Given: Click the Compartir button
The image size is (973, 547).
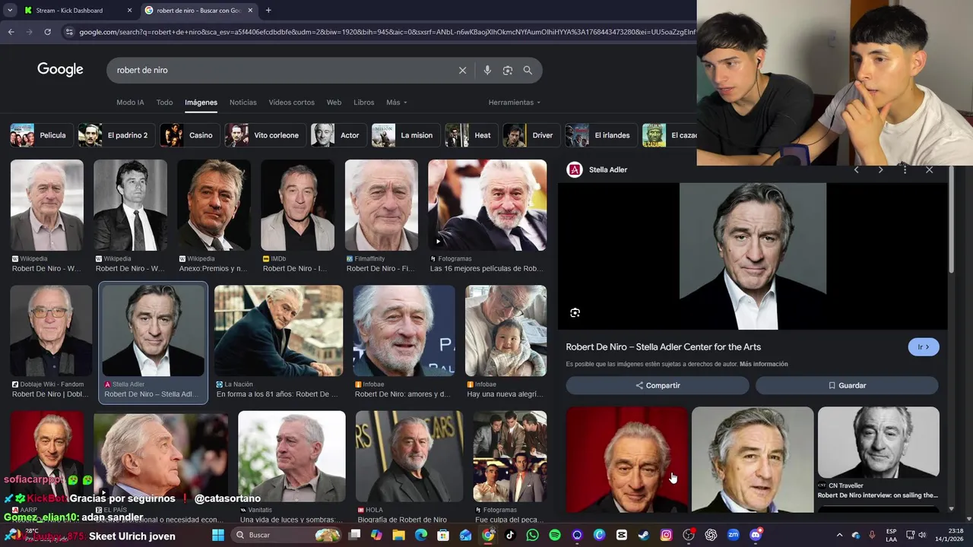Looking at the screenshot, I should [658, 385].
